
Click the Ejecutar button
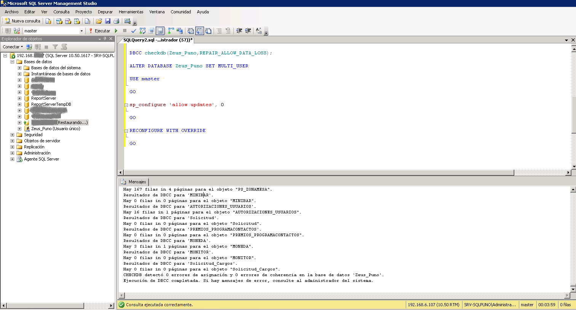coord(100,31)
